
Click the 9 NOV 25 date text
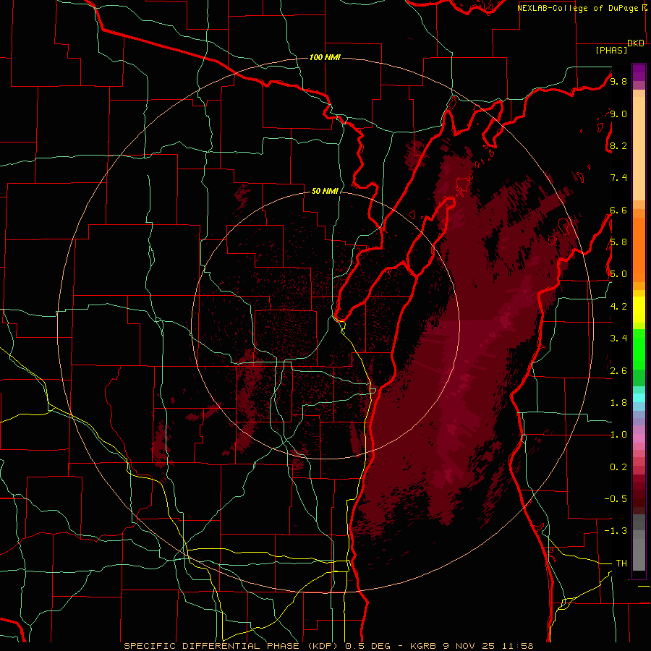point(468,646)
